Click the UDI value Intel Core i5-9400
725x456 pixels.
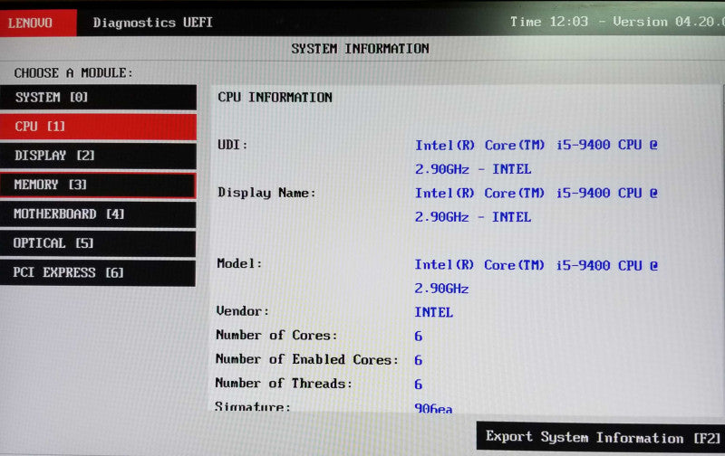(x=536, y=157)
